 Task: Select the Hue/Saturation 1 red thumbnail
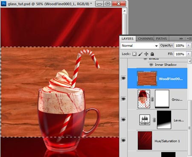(x=145, y=140)
